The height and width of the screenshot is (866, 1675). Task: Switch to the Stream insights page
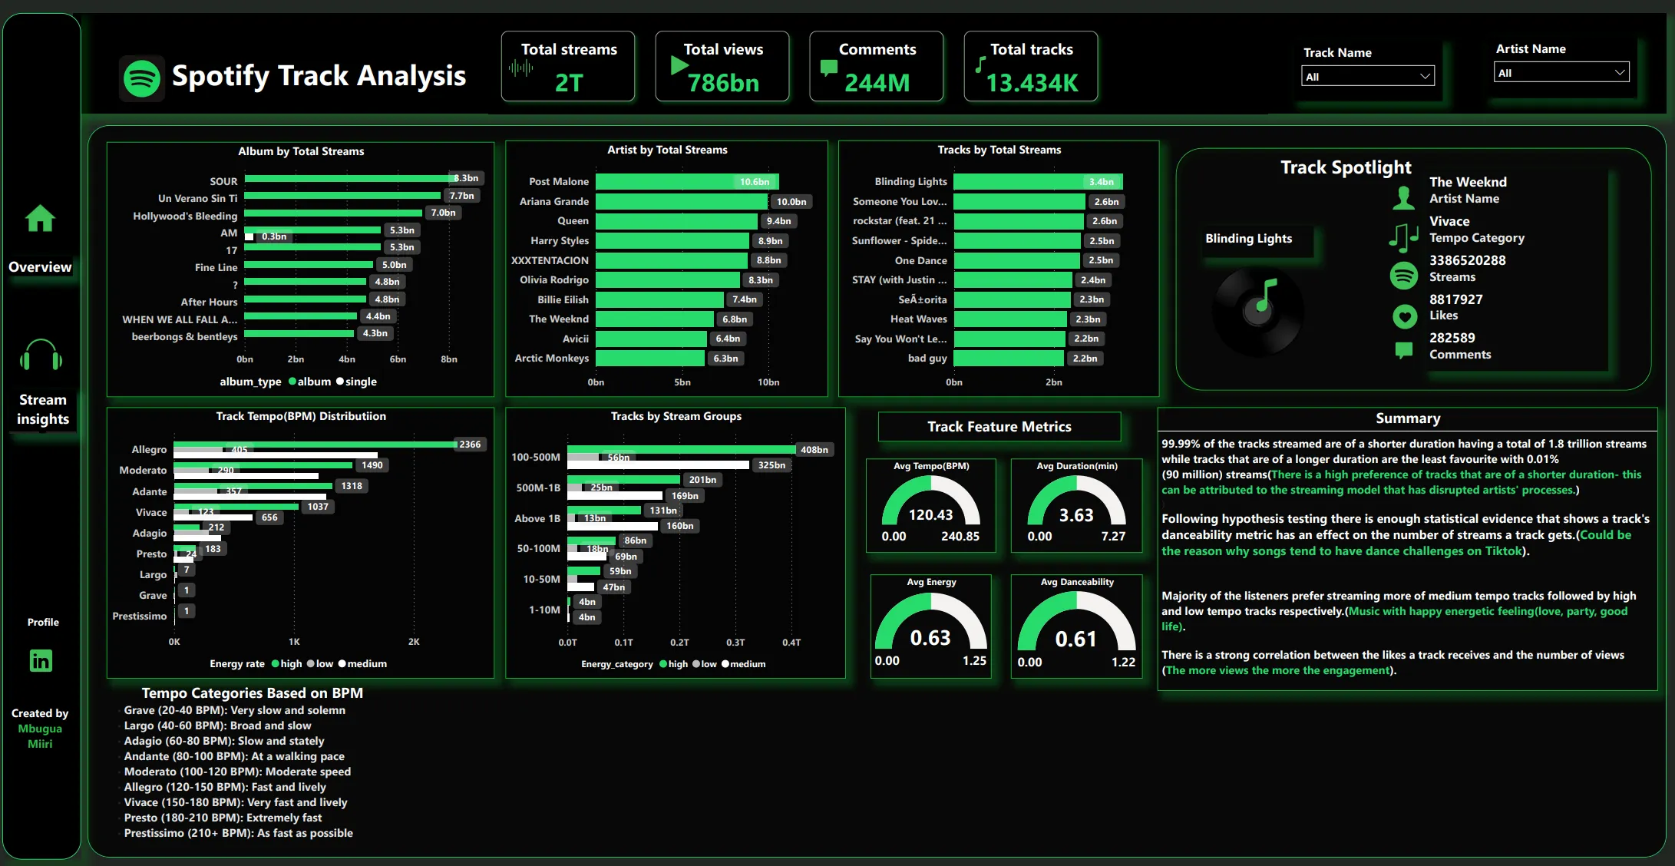click(43, 409)
